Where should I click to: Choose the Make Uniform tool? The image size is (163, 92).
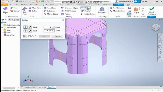coord(117,11)
